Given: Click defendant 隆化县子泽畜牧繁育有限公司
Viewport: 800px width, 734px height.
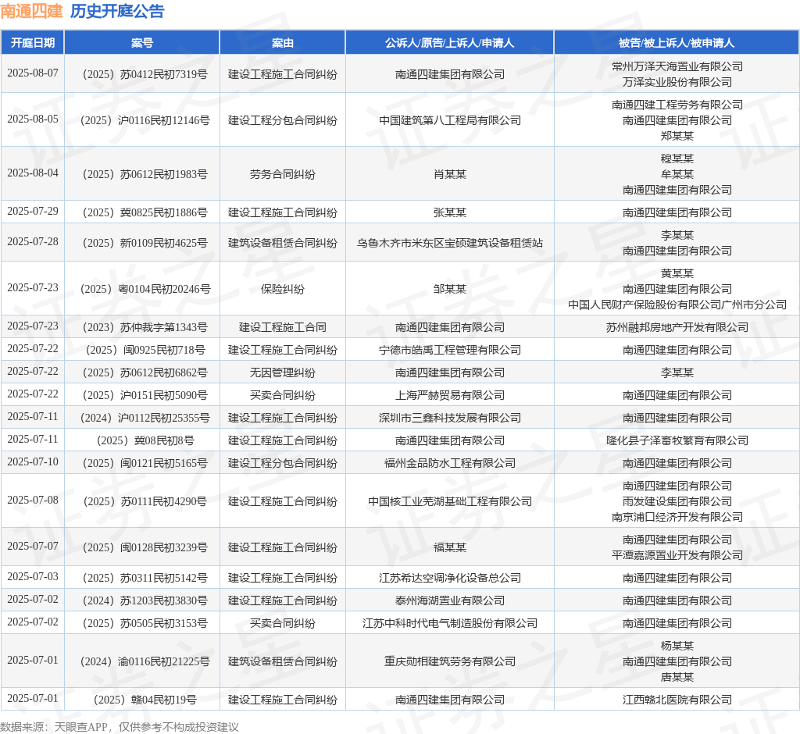Looking at the screenshot, I should [677, 440].
